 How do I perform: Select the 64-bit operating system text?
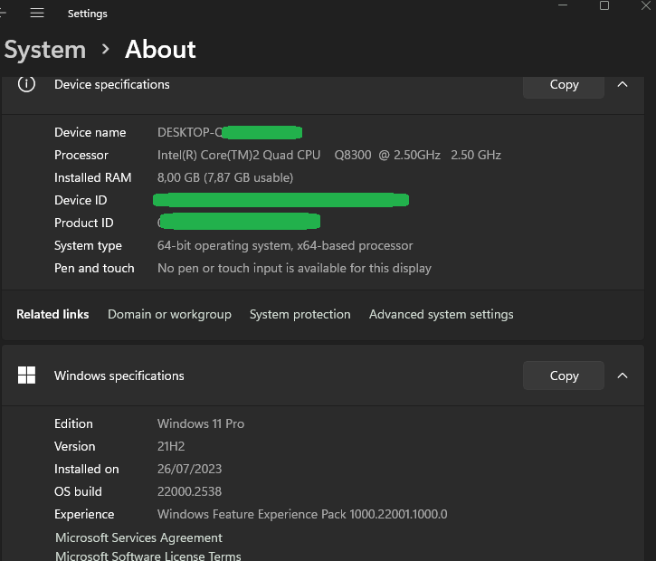pos(285,245)
